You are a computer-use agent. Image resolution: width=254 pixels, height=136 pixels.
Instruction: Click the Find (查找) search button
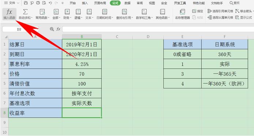(x=235, y=3)
